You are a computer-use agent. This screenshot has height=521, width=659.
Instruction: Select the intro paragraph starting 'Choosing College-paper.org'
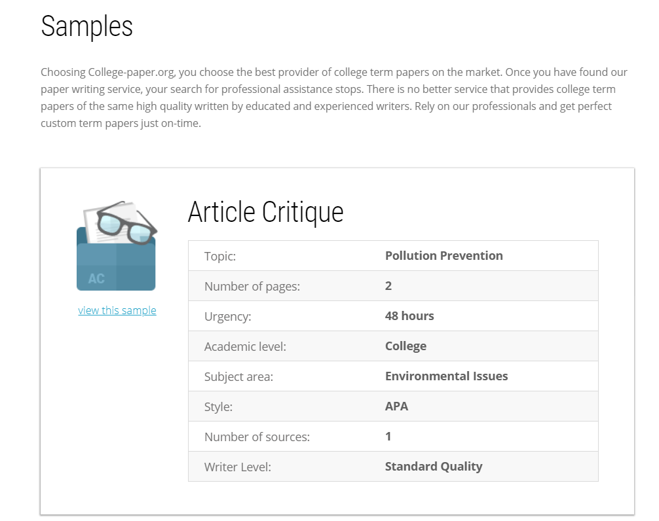(x=334, y=98)
